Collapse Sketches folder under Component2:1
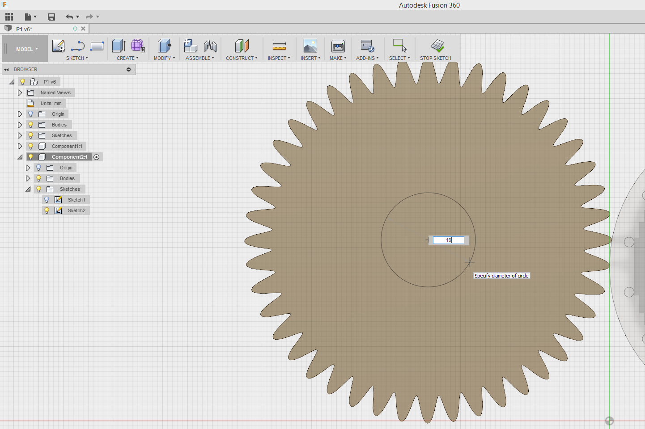Viewport: 645px width, 429px height. pyautogui.click(x=28, y=189)
